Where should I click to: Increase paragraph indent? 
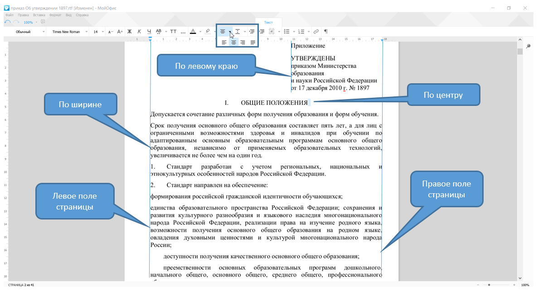(262, 32)
